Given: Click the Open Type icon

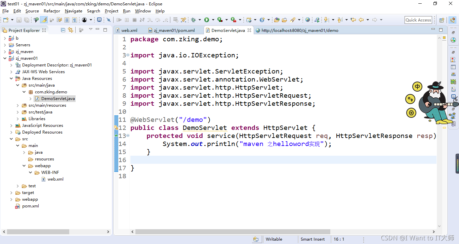Looking at the screenshot, I should (277, 20).
